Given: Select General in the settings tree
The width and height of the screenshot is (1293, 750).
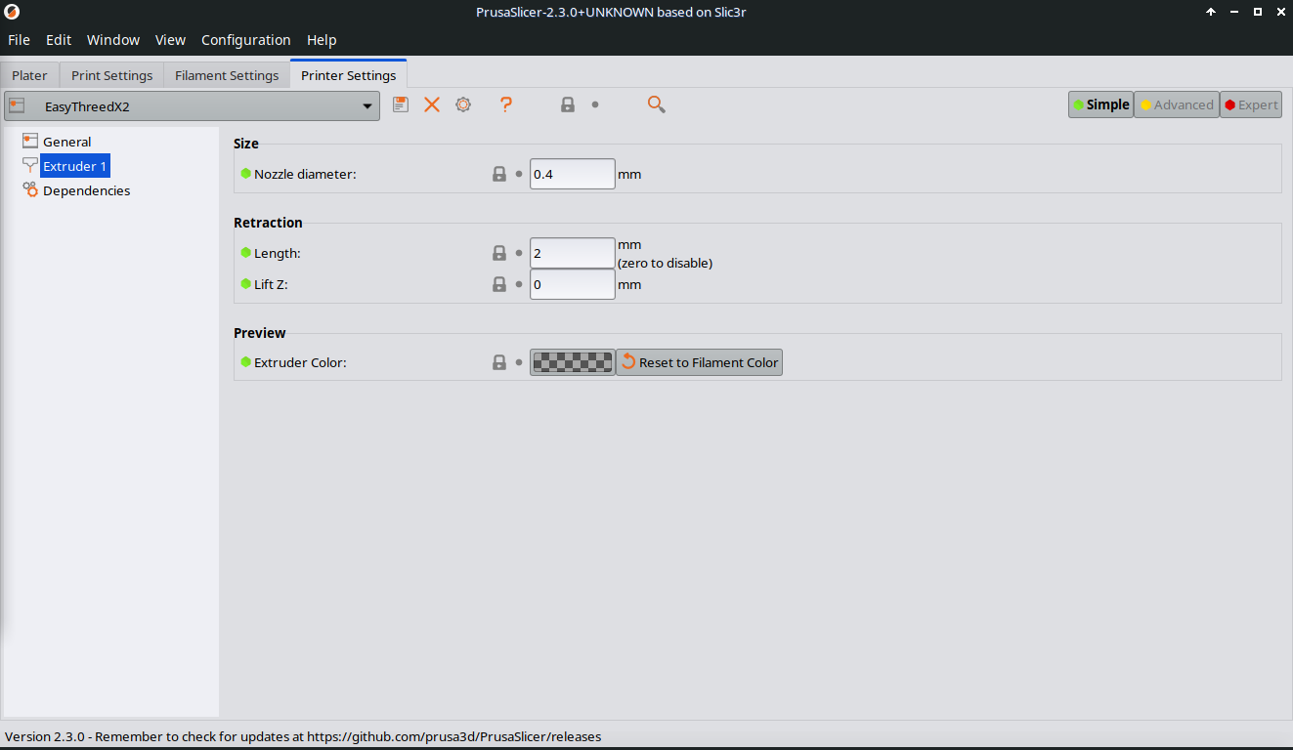Looking at the screenshot, I should (66, 142).
